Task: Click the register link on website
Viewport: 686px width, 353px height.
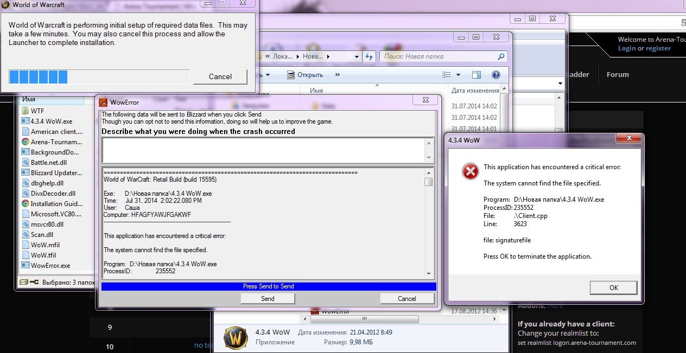Action: [658, 48]
